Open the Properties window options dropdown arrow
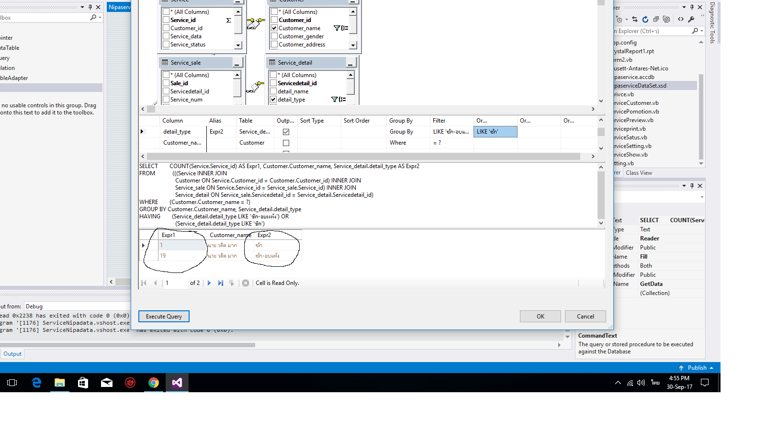 pos(684,185)
